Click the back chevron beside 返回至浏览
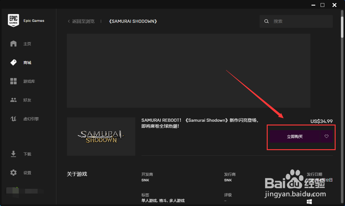The width and height of the screenshot is (345, 206). point(69,21)
